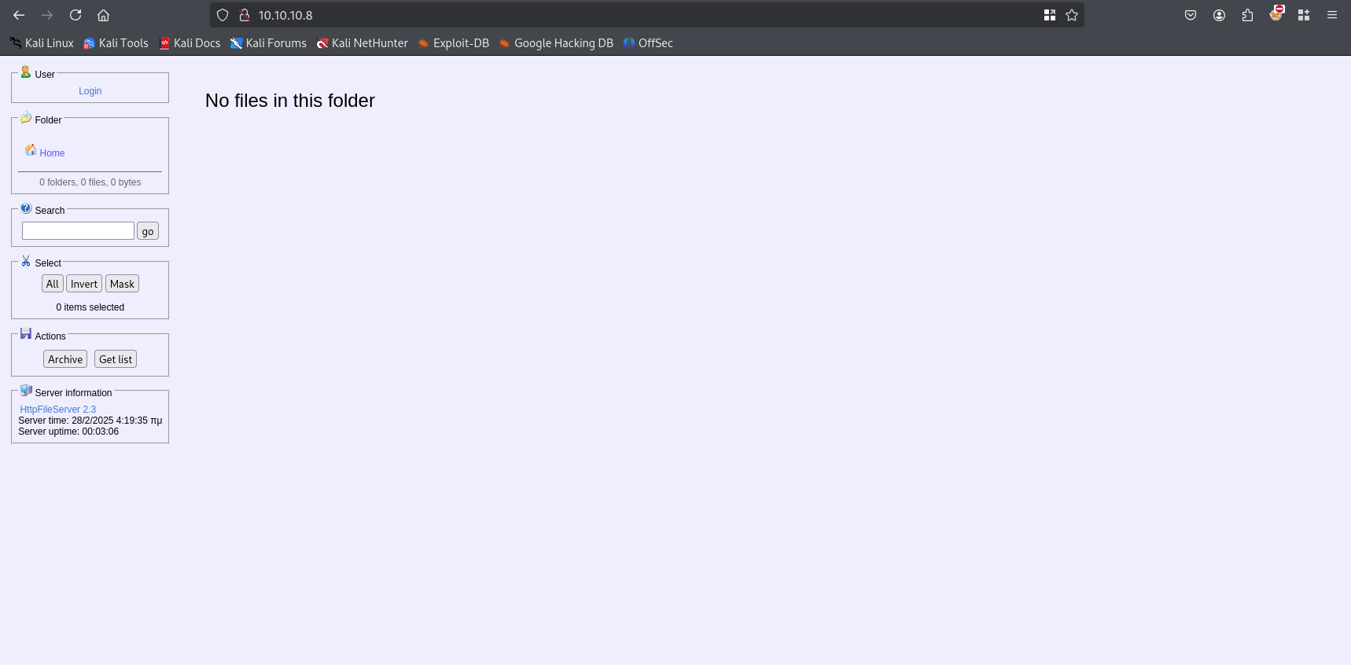Open the Exploit-DB bookmark
Viewport: 1351px width, 665px height.
pyautogui.click(x=453, y=43)
